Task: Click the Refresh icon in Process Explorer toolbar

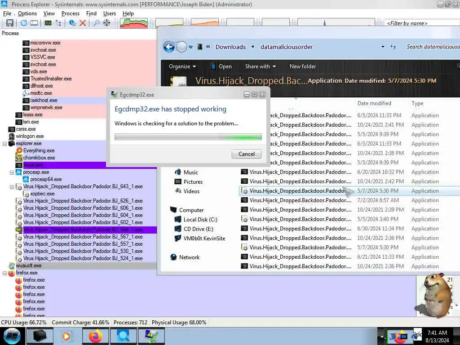Action: click(x=24, y=23)
